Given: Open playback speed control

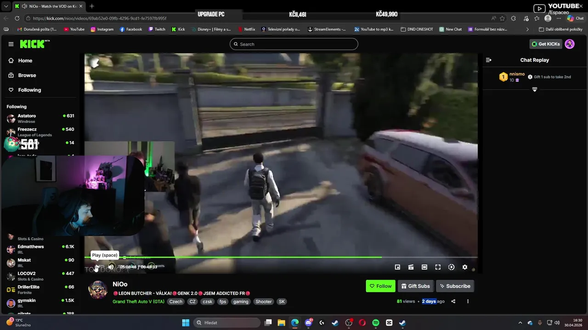Looking at the screenshot, I should (451, 267).
